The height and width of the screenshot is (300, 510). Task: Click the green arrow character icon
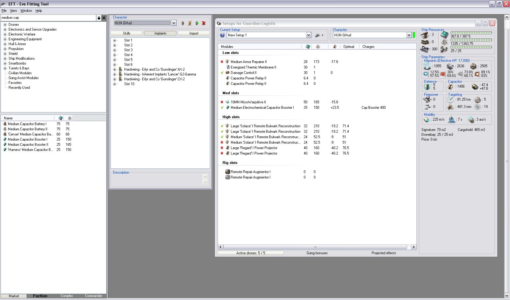tap(197, 23)
